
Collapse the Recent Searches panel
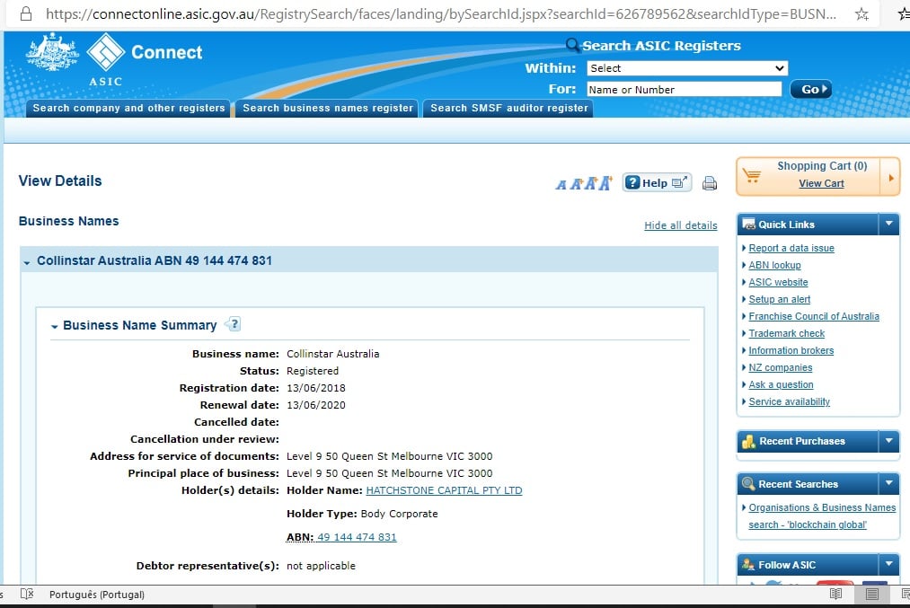(x=888, y=483)
